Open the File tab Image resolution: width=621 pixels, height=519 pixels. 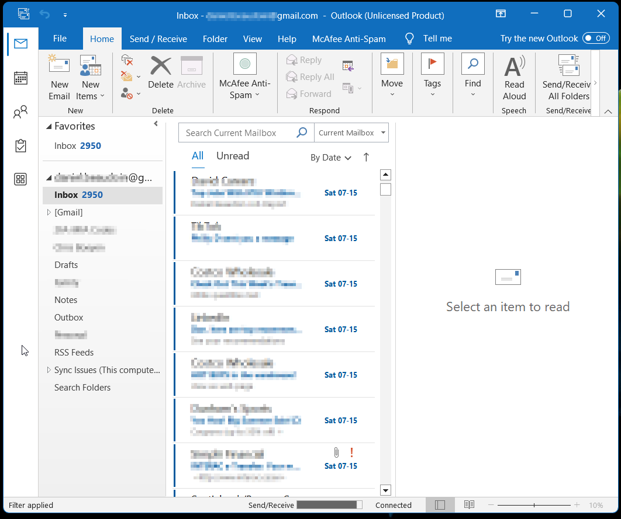(60, 39)
